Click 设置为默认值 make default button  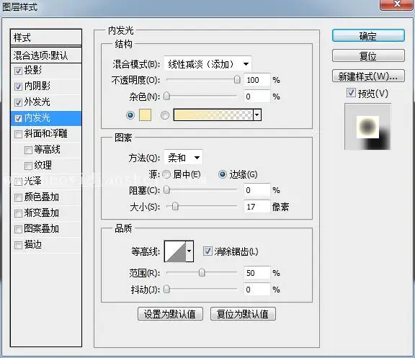[x=170, y=314]
